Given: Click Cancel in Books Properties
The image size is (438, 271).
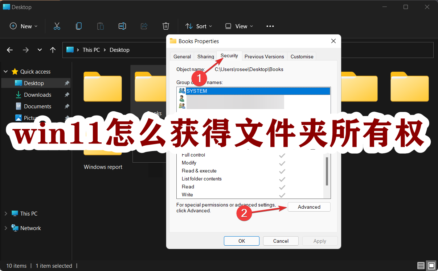Looking at the screenshot, I should pyautogui.click(x=281, y=241).
